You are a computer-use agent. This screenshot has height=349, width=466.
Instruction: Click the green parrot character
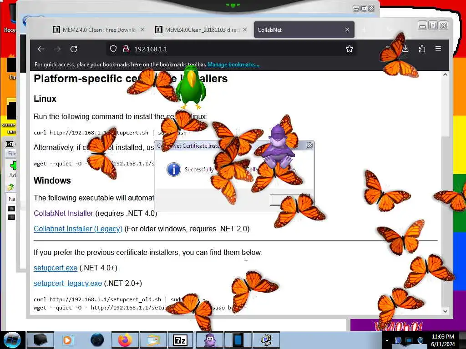pos(191,87)
